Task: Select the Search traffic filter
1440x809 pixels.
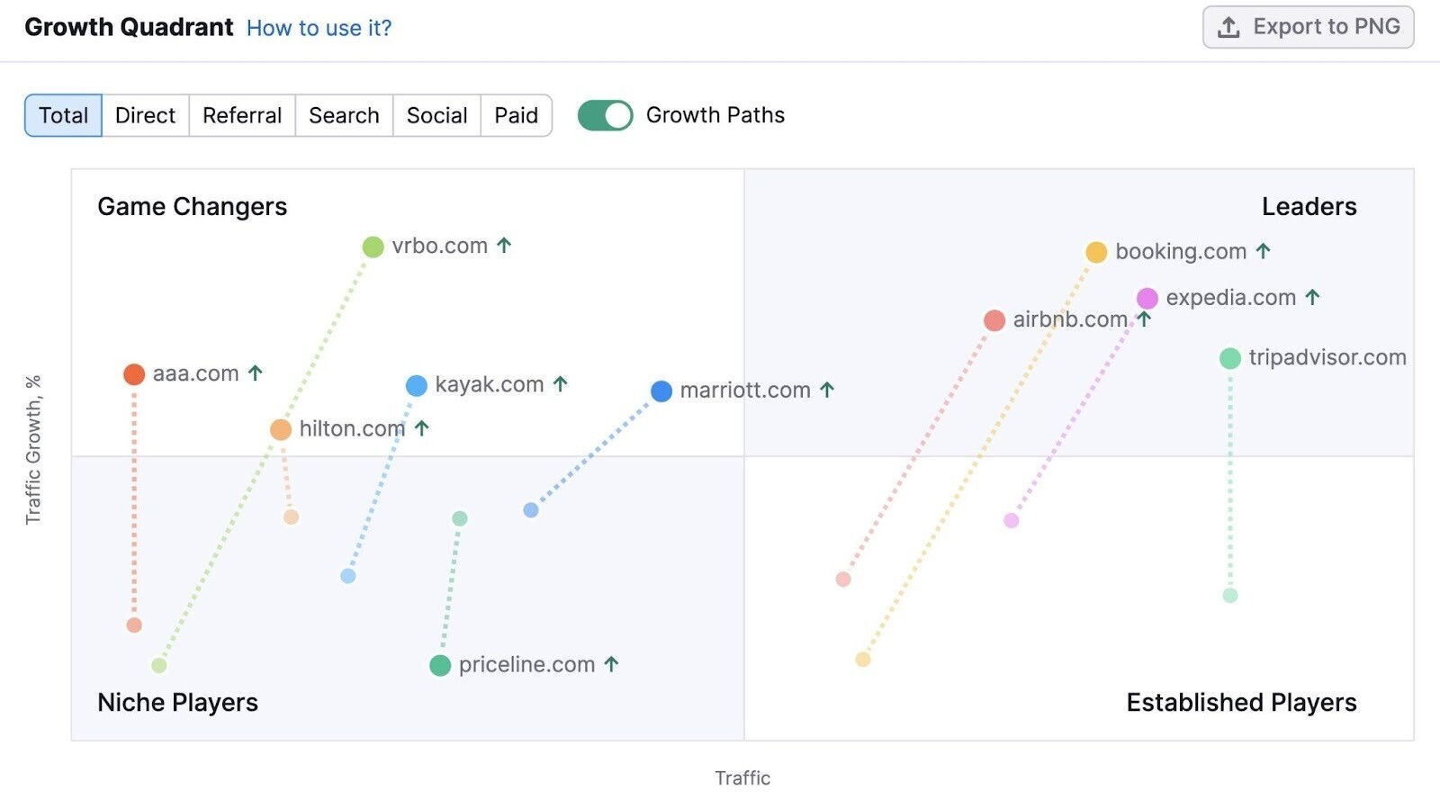Action: pos(343,115)
